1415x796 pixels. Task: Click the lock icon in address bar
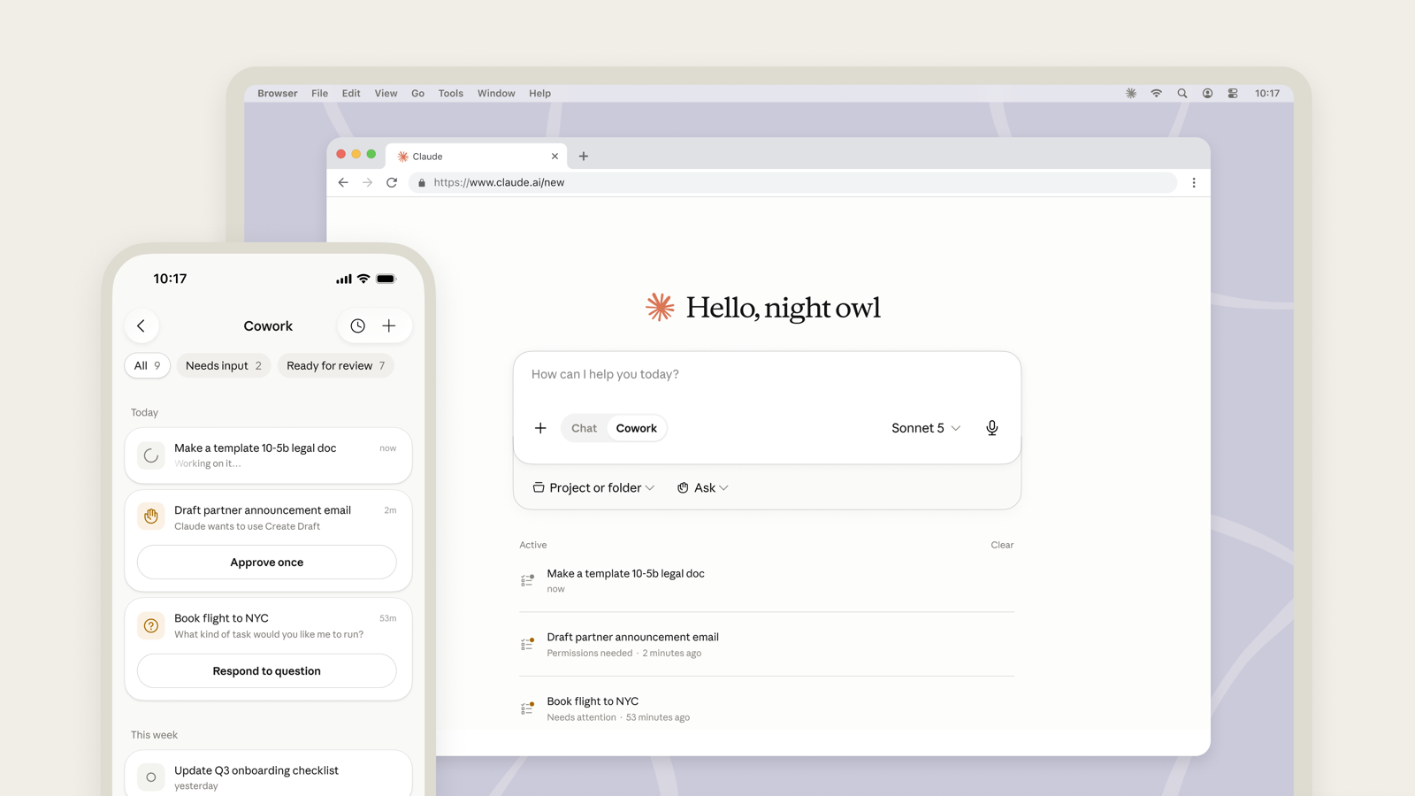422,183
